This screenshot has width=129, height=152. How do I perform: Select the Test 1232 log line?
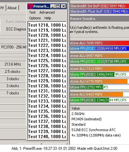click(47, 96)
